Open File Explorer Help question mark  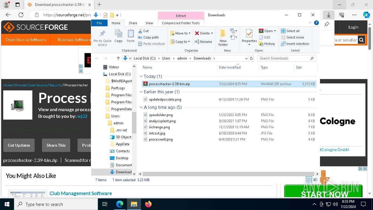(316, 23)
